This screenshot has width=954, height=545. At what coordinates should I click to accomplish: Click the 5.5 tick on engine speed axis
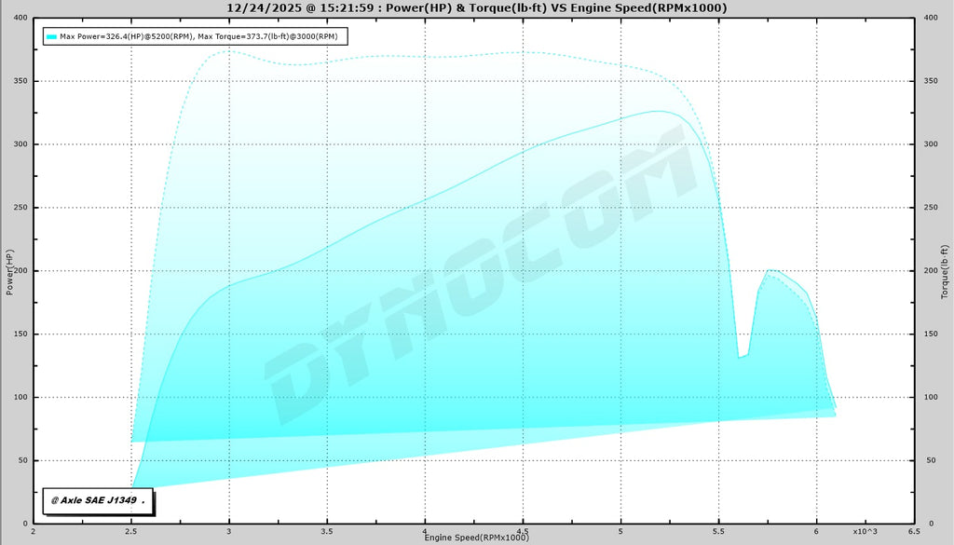[x=718, y=531]
